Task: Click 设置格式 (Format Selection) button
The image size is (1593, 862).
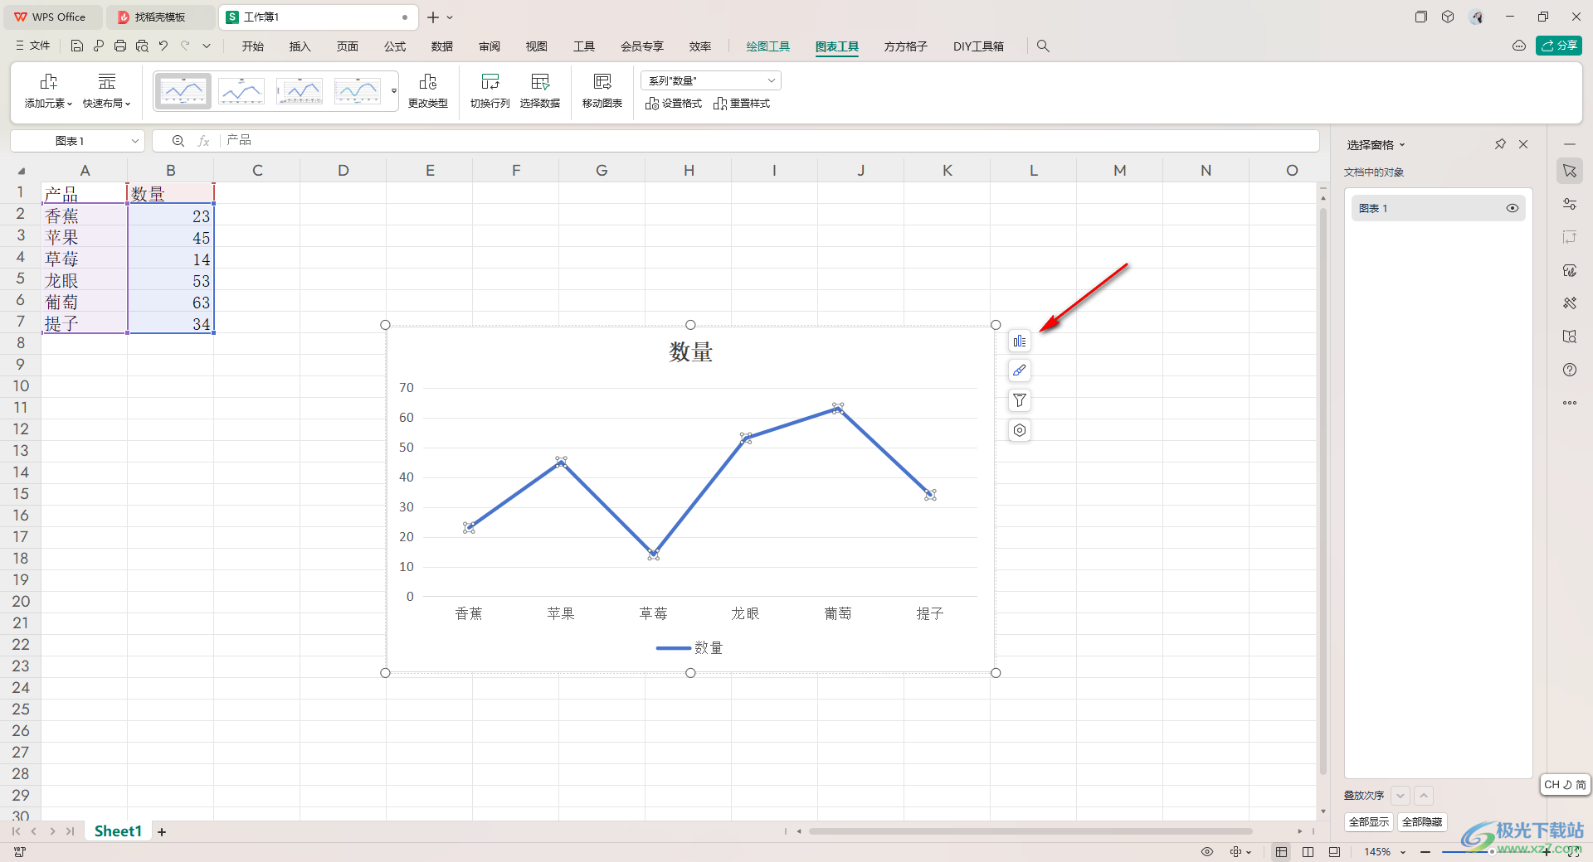Action: coord(674,104)
